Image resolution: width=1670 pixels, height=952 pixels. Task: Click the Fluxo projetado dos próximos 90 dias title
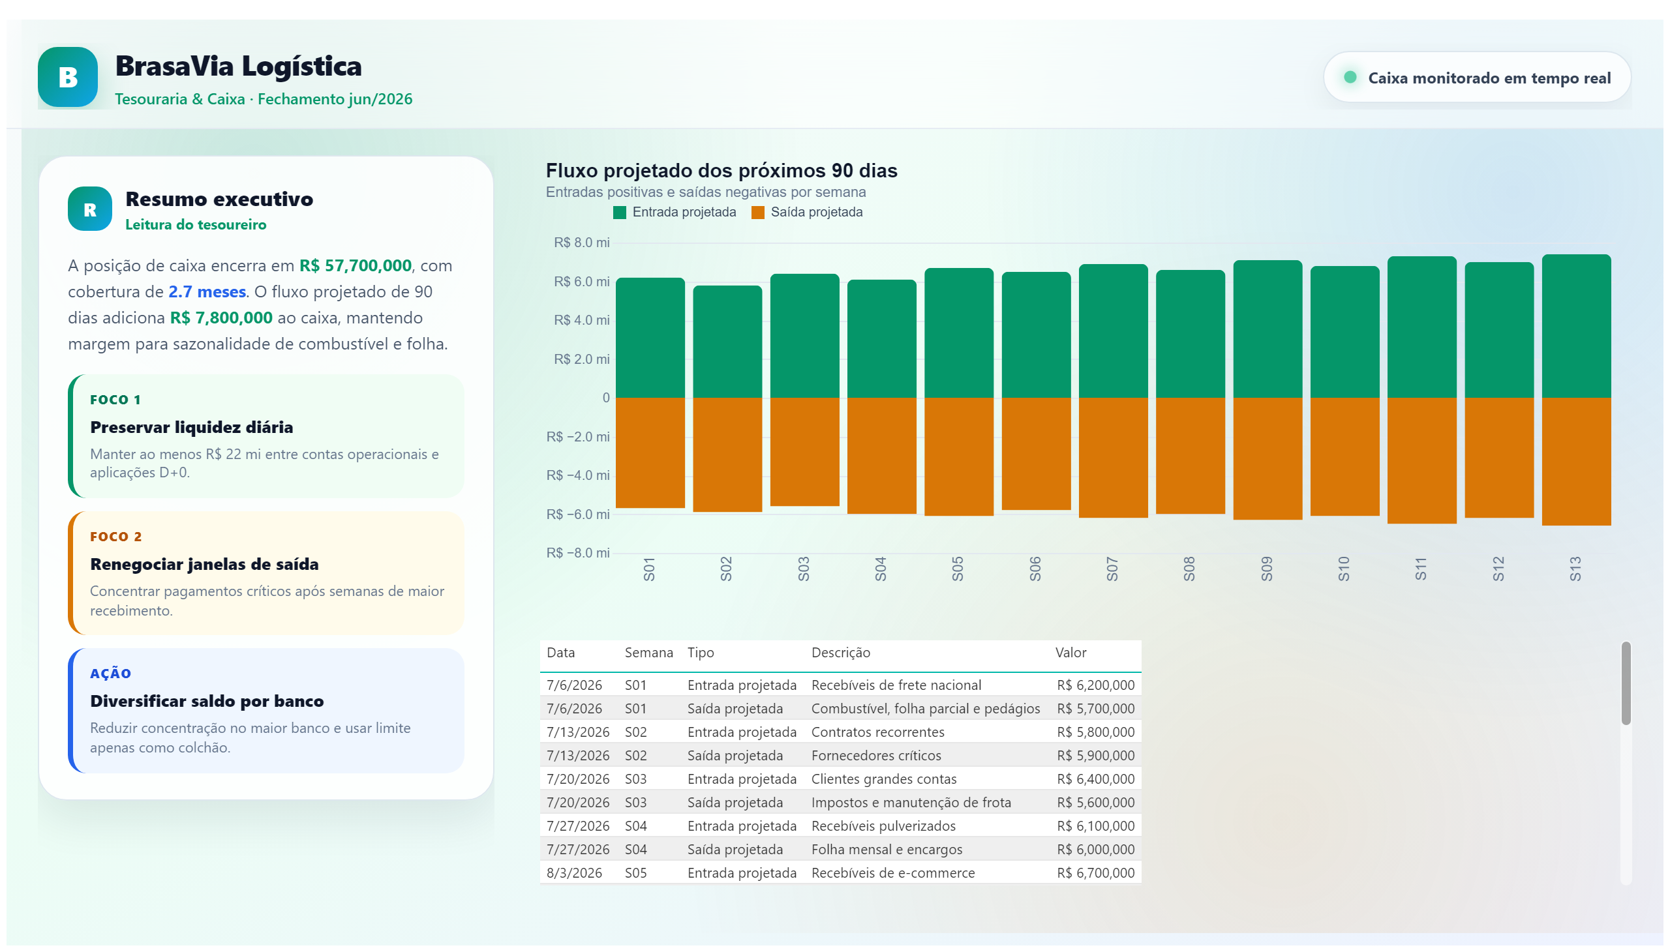coord(721,171)
